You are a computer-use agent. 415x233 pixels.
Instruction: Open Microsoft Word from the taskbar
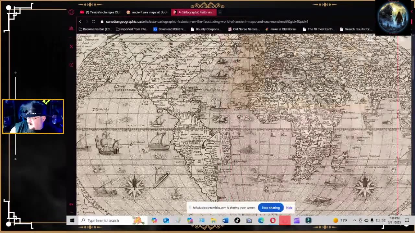(x=225, y=221)
